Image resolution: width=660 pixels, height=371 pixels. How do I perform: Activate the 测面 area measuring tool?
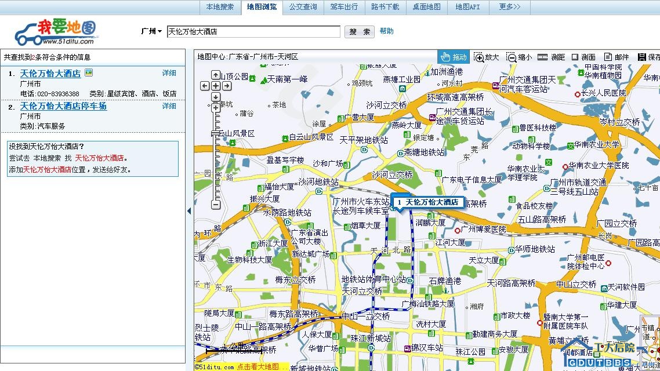tap(583, 57)
